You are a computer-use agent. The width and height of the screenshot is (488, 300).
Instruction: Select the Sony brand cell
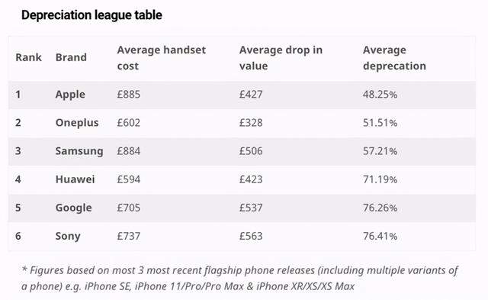(68, 236)
